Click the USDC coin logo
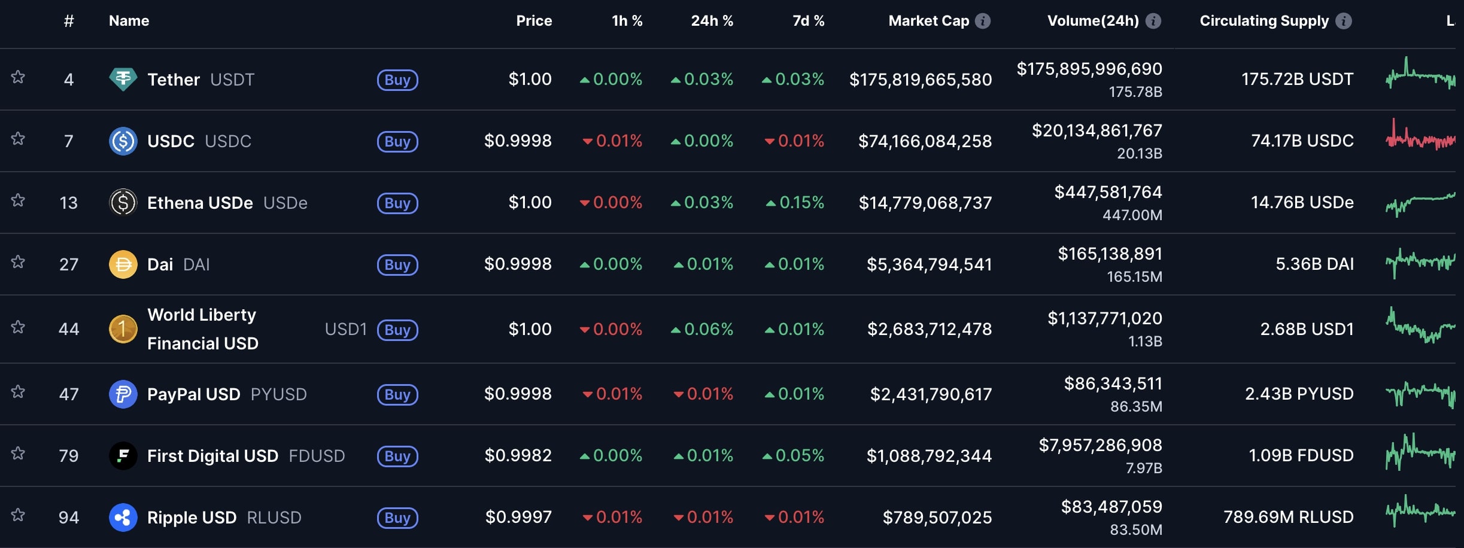1464x548 pixels. [x=123, y=141]
